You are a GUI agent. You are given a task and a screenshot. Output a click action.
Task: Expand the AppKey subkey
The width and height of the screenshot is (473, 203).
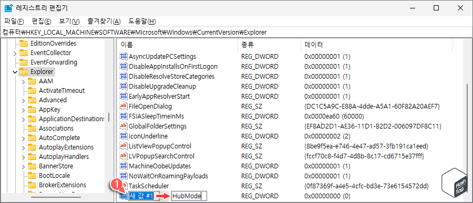pyautogui.click(x=24, y=110)
